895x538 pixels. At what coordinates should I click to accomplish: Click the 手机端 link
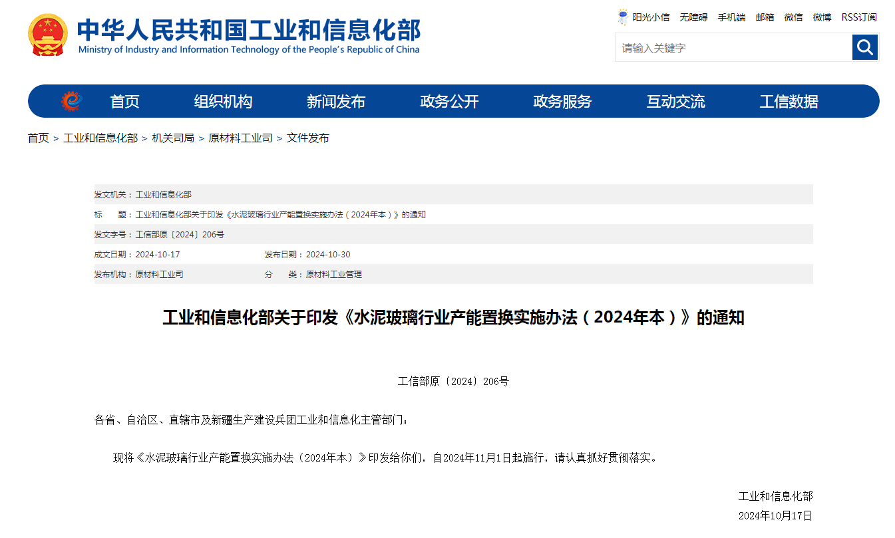click(731, 17)
